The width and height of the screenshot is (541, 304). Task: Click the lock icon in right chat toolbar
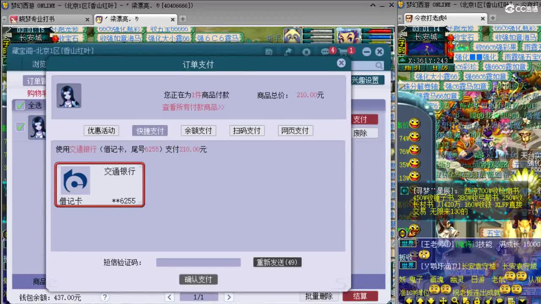pyautogui.click(x=477, y=300)
